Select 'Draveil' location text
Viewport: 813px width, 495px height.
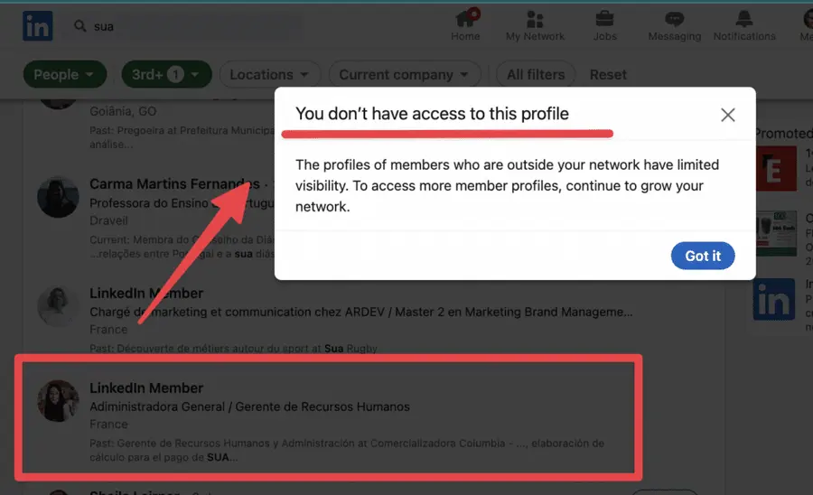point(108,220)
